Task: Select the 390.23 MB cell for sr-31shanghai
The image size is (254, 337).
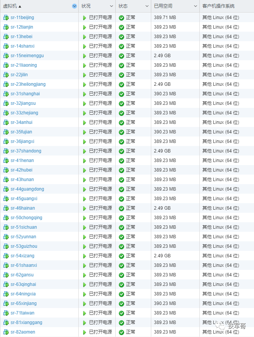Action: [x=165, y=94]
